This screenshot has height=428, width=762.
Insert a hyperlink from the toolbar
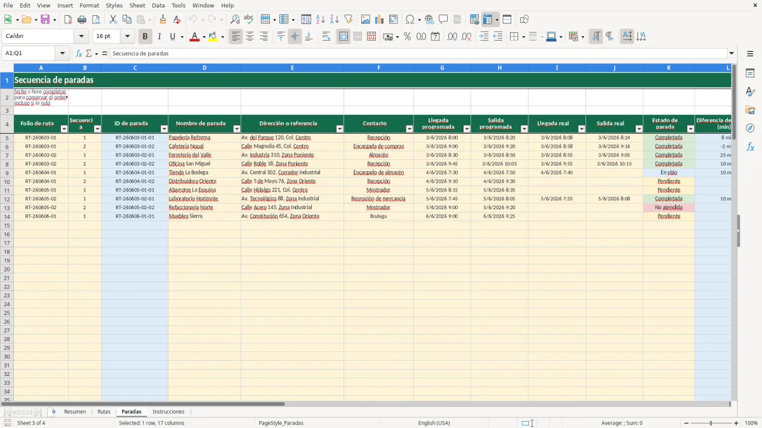click(x=429, y=20)
